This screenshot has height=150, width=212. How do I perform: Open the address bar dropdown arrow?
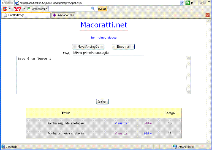(182, 3)
